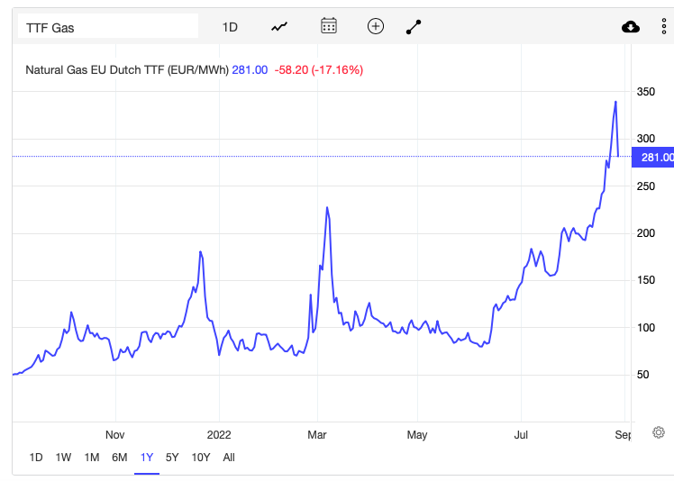Switch to the 1W time range
This screenshot has width=674, height=481.
click(x=63, y=458)
